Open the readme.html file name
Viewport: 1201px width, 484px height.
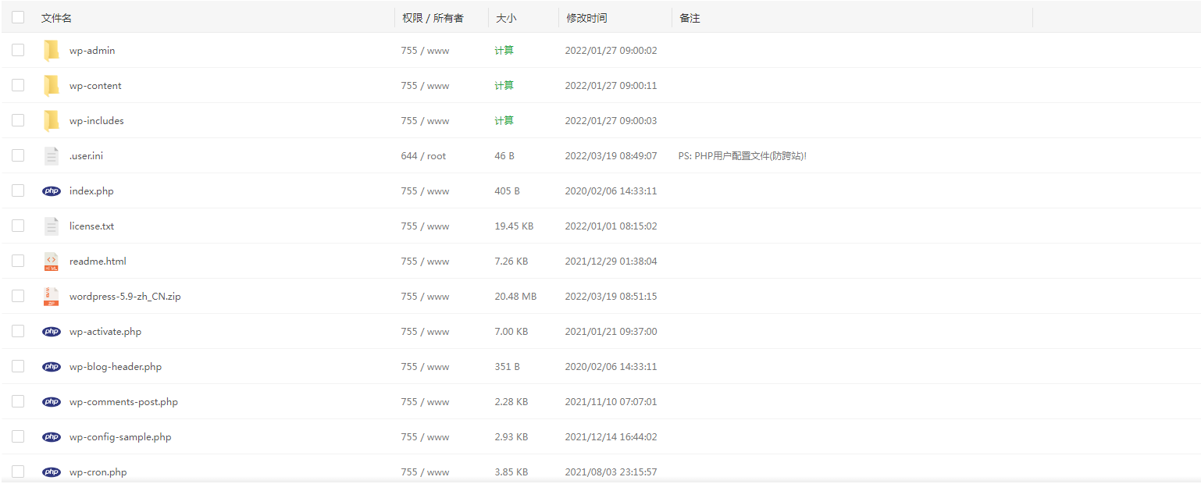[x=98, y=262]
